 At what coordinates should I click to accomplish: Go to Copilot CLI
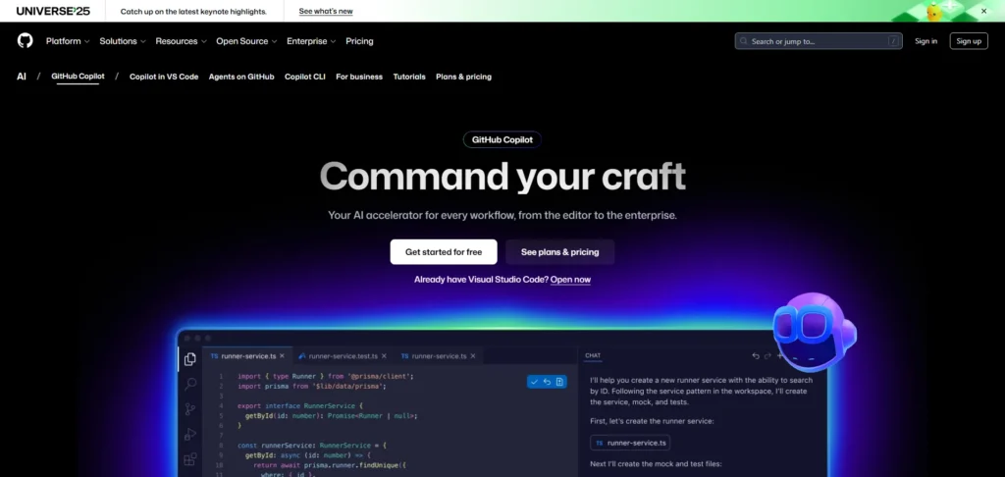(305, 77)
